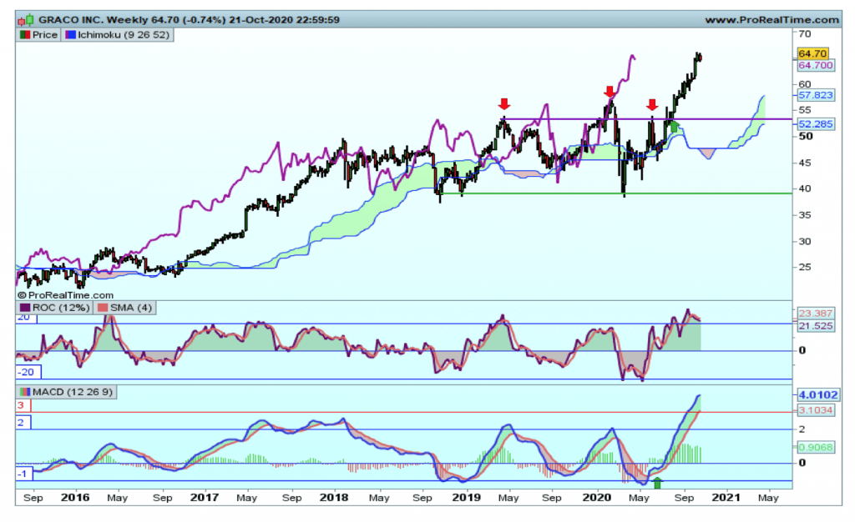The height and width of the screenshot is (522, 855).
Task: Click the 2019 year label on time axis
Action: pyautogui.click(x=466, y=498)
